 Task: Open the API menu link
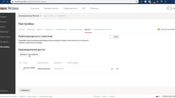pyautogui.click(x=84, y=8)
